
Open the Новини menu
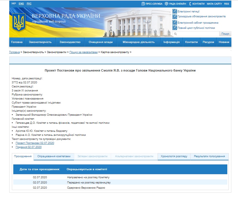[224, 42]
